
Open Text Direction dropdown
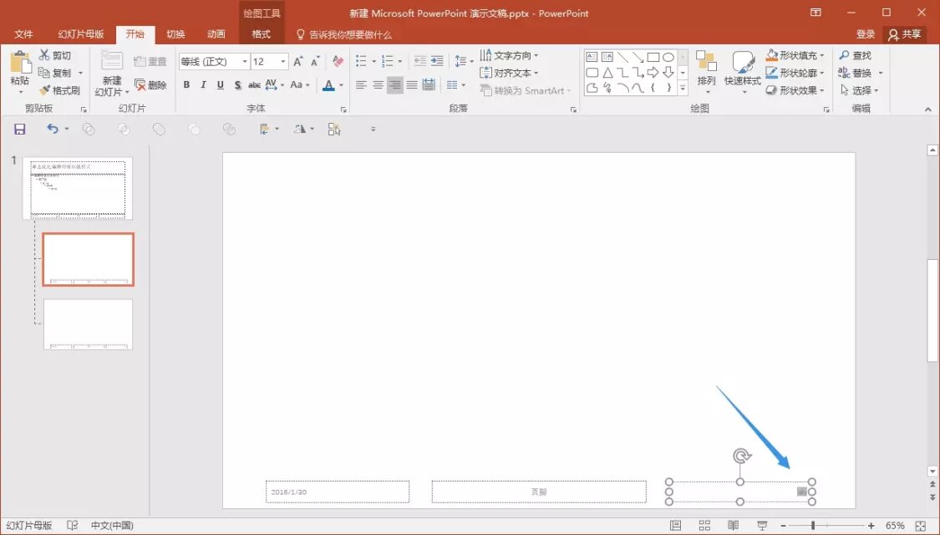point(509,55)
